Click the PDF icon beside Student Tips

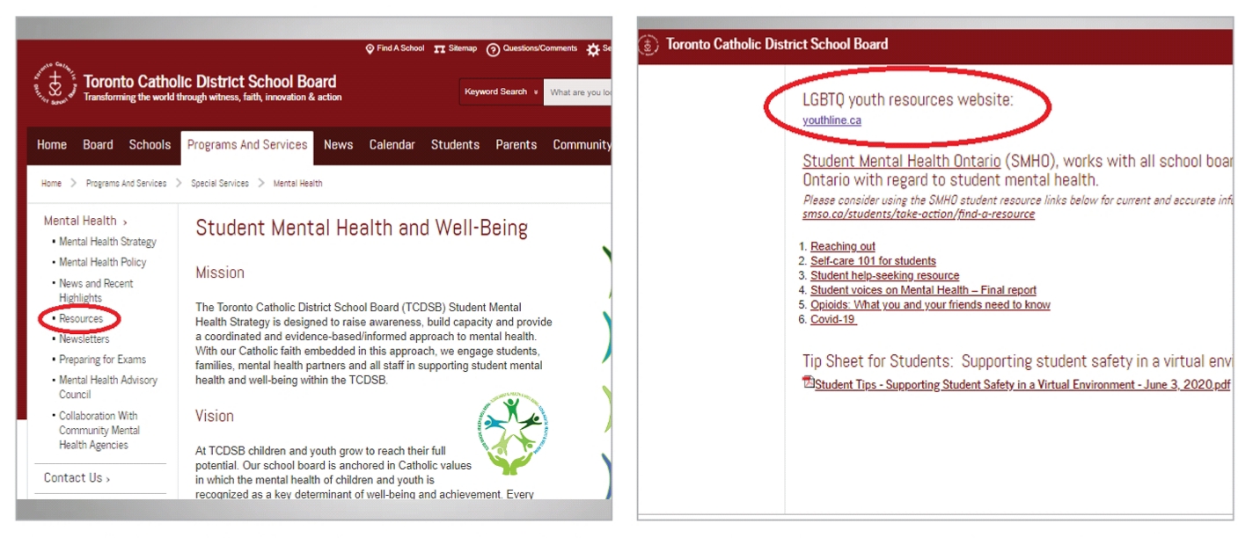809,382
